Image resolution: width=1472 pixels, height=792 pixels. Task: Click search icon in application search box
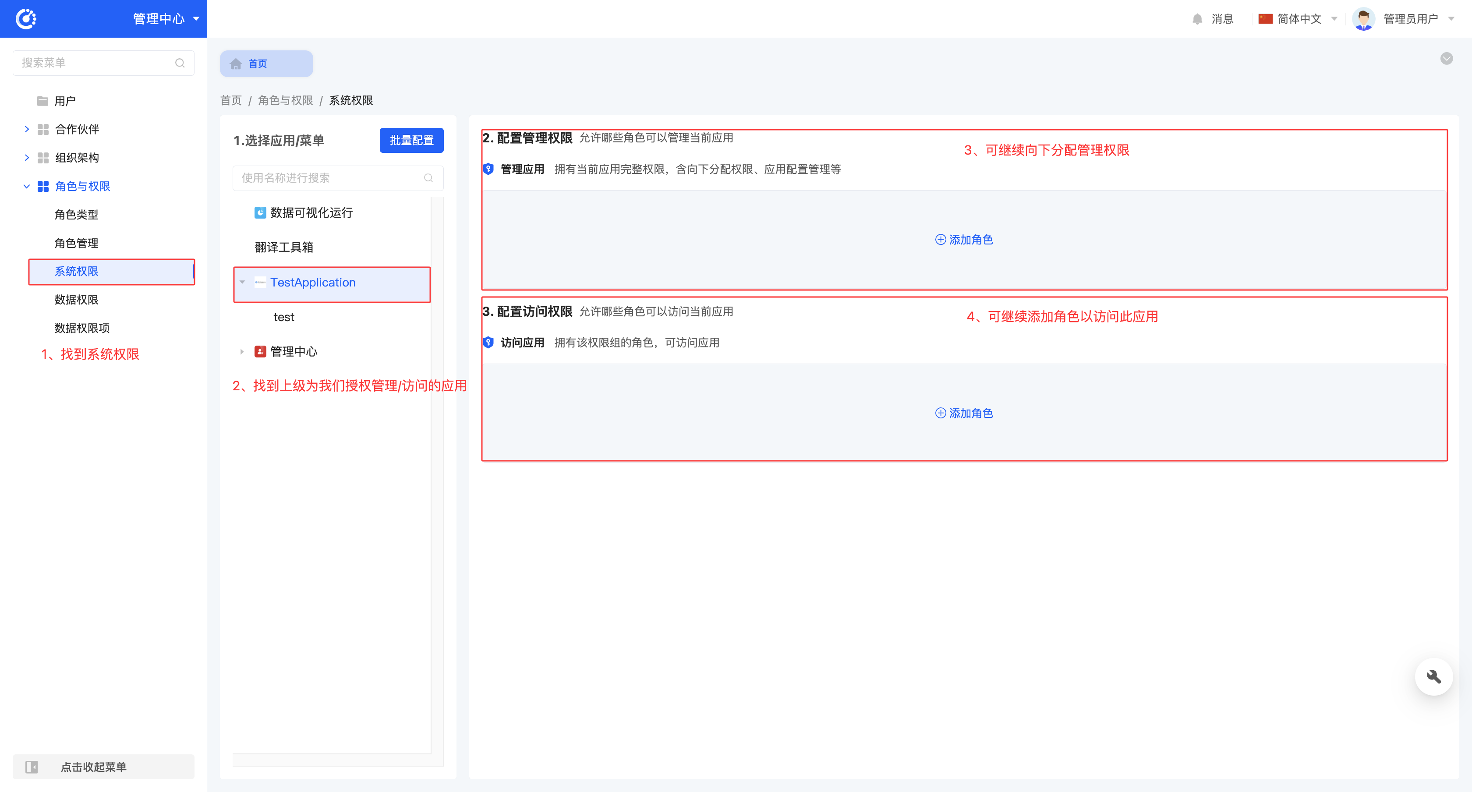pos(428,178)
